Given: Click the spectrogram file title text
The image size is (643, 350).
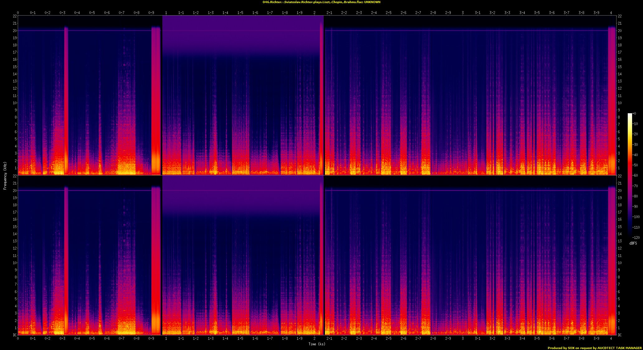Looking at the screenshot, I should [x=321, y=2].
